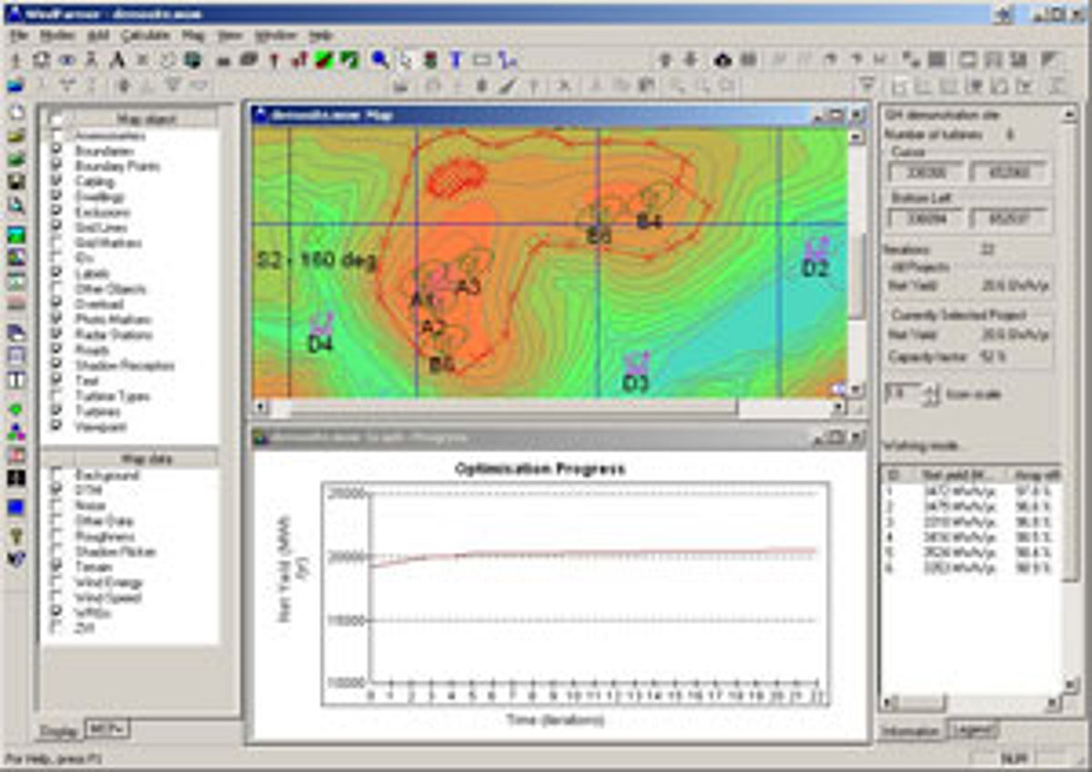Select the blue magnifier zoom tool

click(380, 60)
